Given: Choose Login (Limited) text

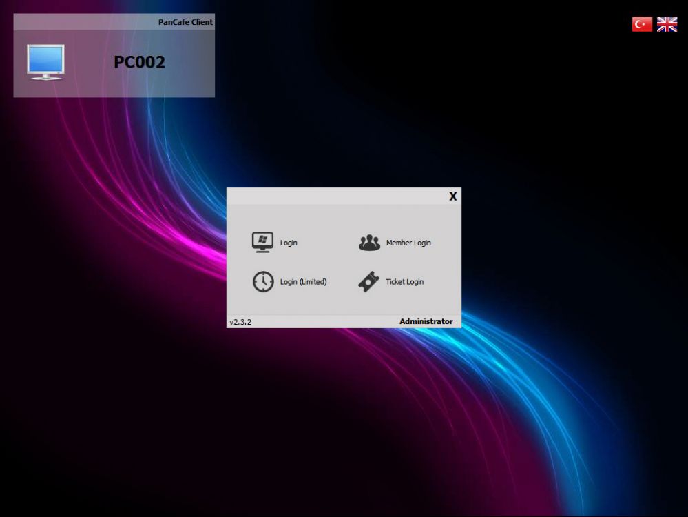Looking at the screenshot, I should [303, 282].
